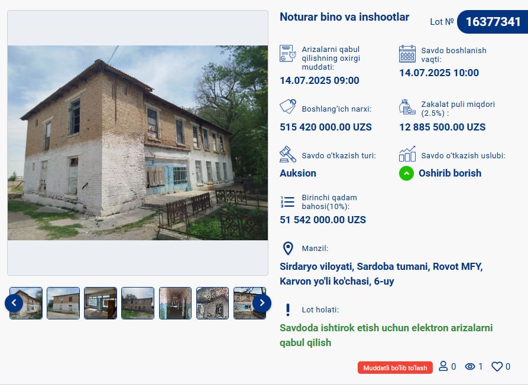Image resolution: width=528 pixels, height=385 pixels.
Task: Go to previous thumbnails with left arrow
Action: click(14, 303)
